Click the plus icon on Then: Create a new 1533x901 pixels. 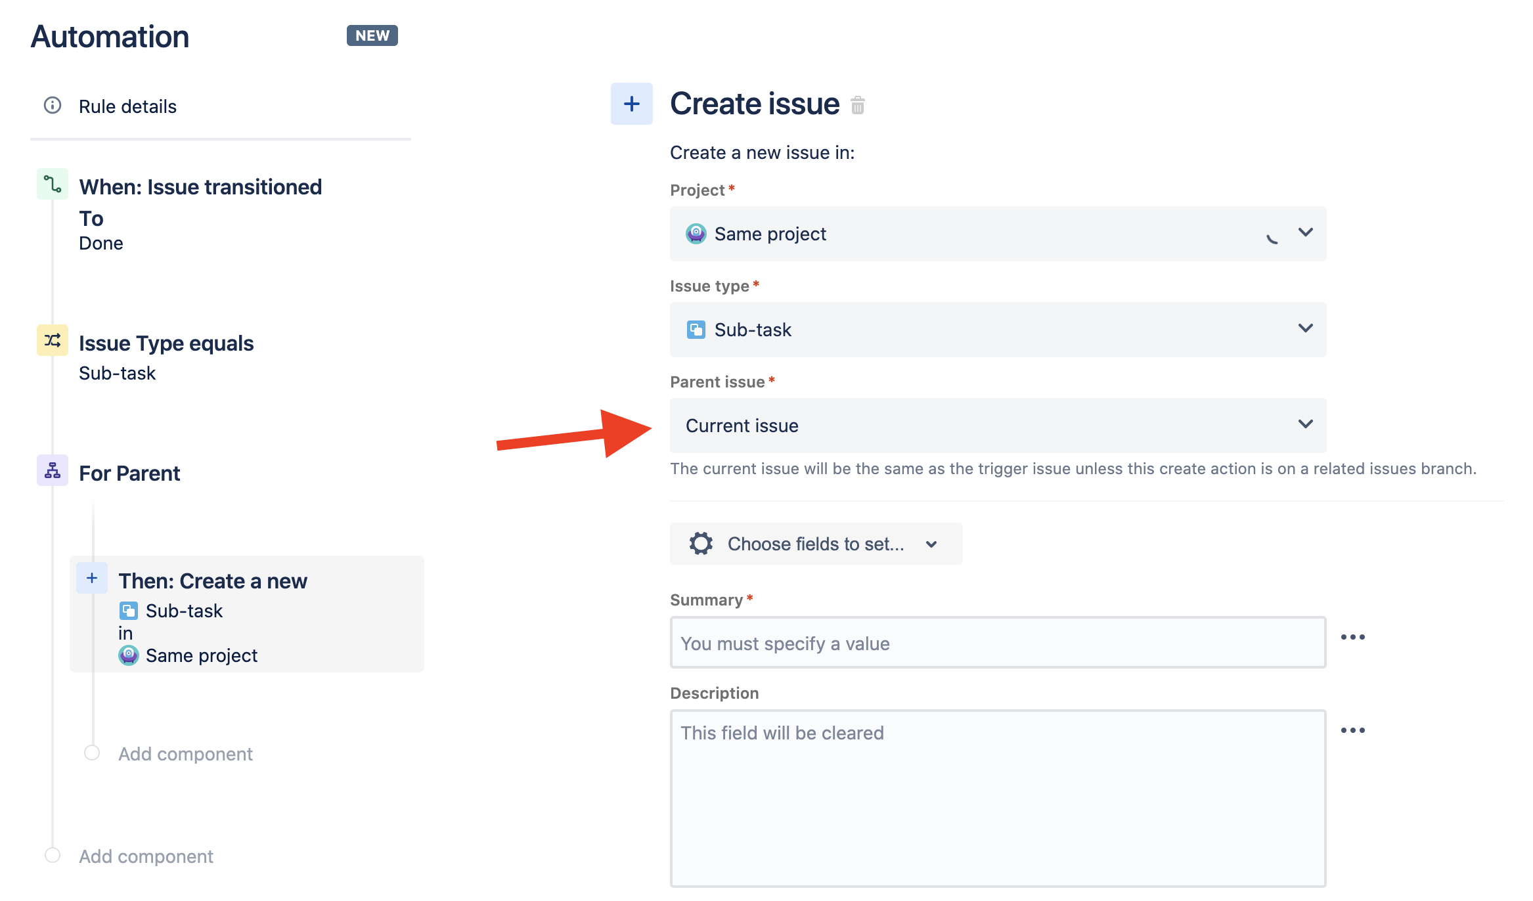point(92,578)
